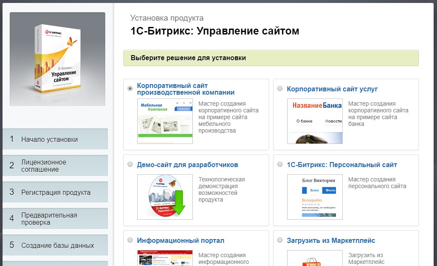Open the Демо-сайт для разработчиков title link
The image size is (437, 266).
coord(187,165)
